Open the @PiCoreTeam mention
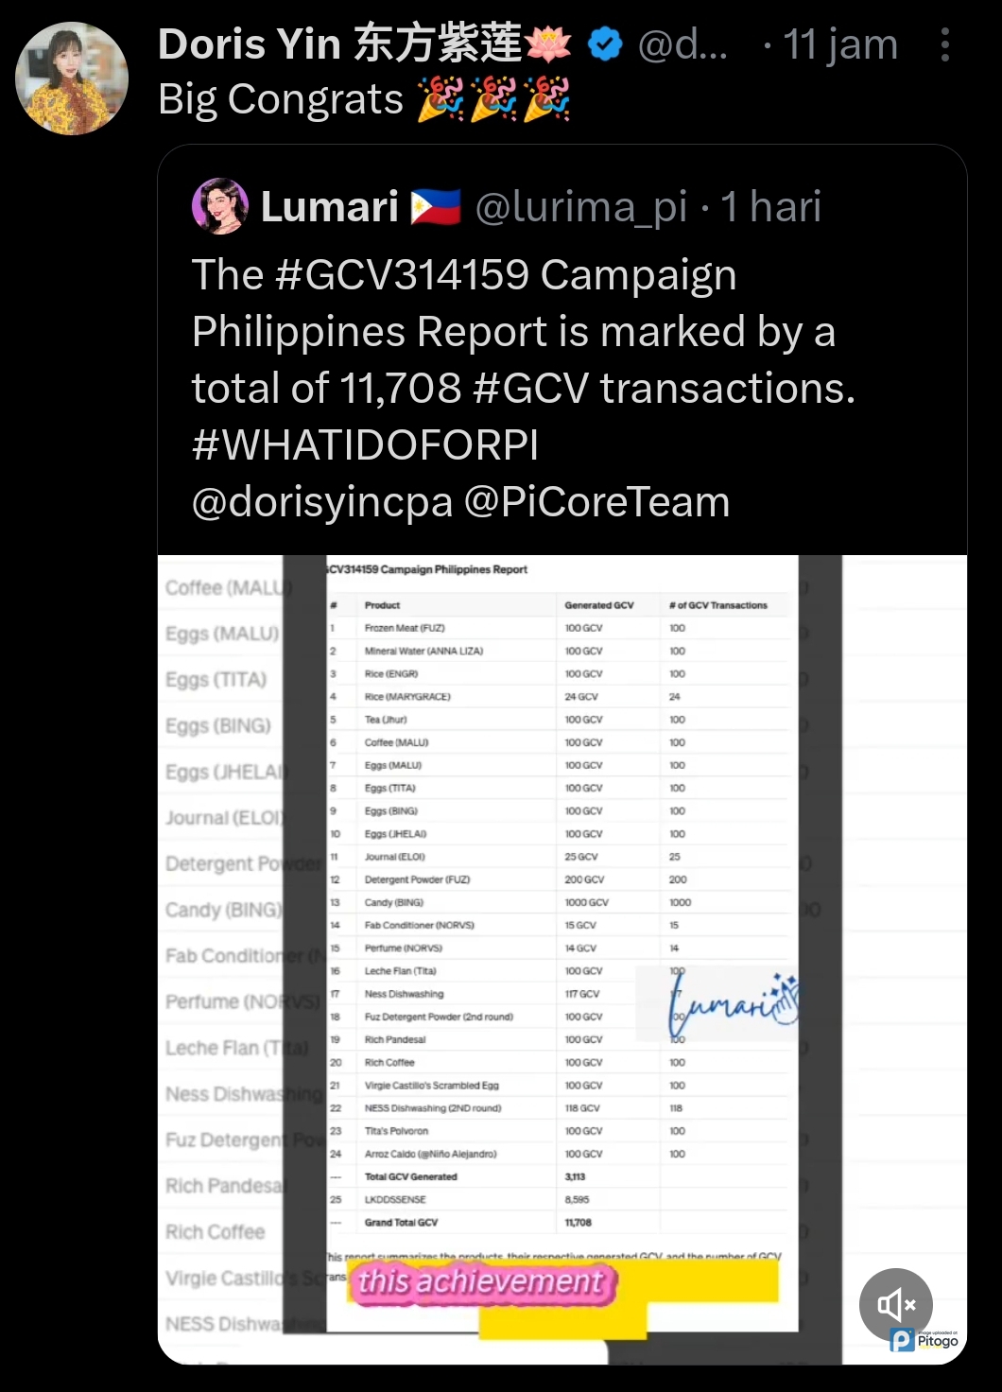This screenshot has height=1392, width=1002. [x=596, y=502]
